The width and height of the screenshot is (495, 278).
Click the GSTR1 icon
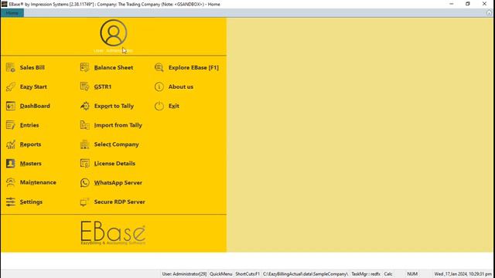[84, 86]
